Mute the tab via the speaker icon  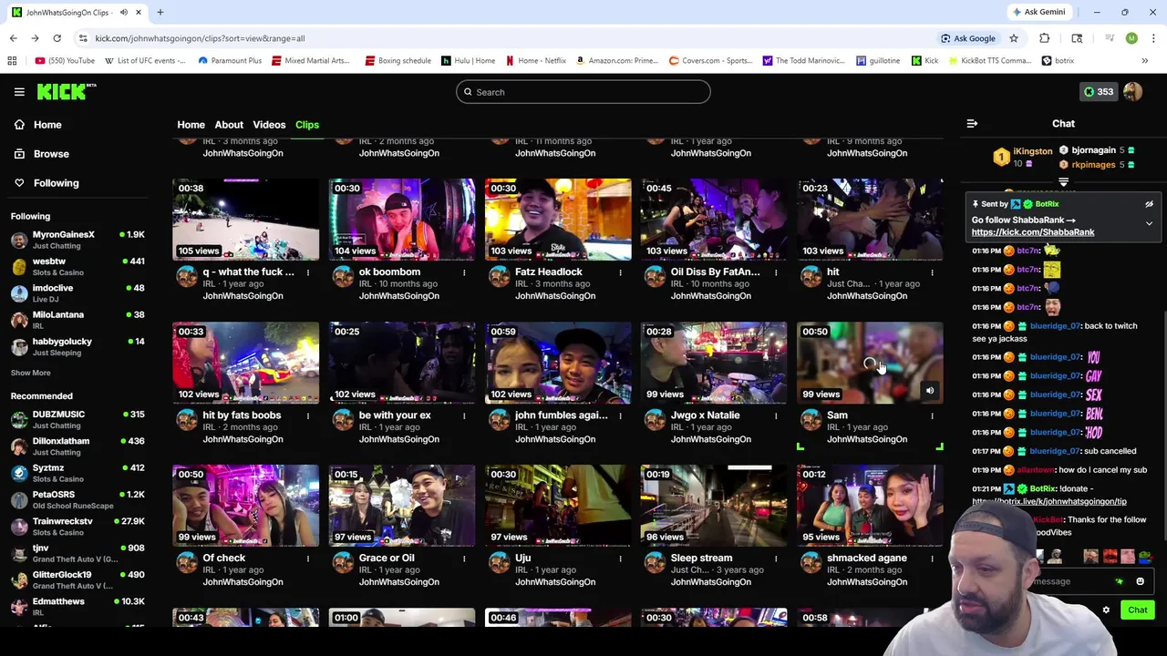pos(124,13)
